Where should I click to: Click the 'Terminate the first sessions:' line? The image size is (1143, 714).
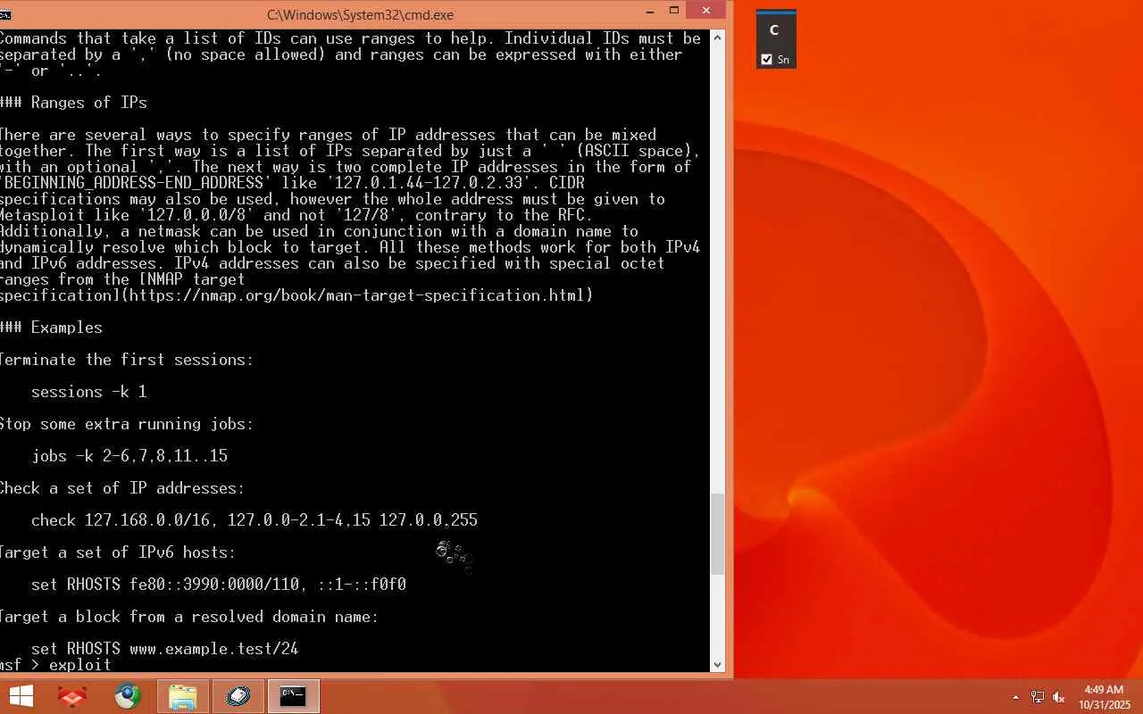[127, 360]
